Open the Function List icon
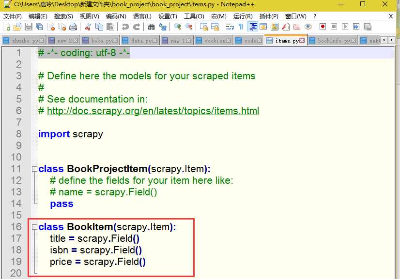This screenshot has width=400, height=279. click(286, 27)
